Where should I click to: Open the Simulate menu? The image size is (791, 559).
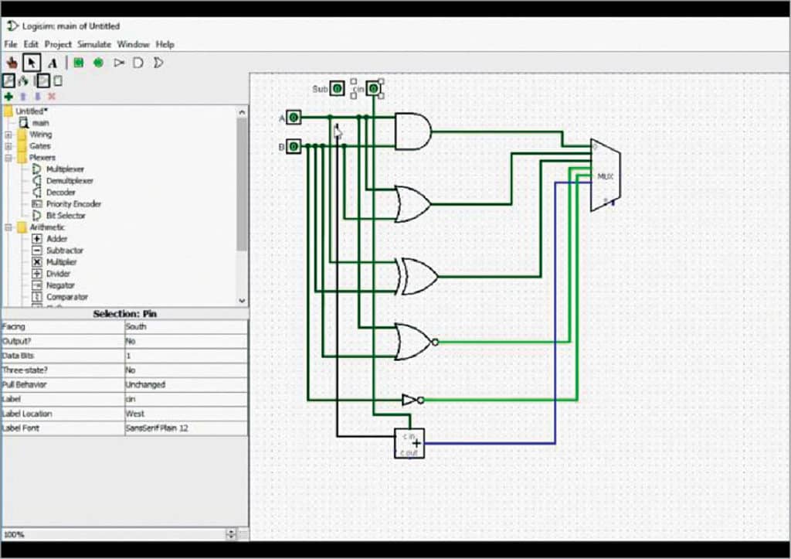click(x=93, y=44)
